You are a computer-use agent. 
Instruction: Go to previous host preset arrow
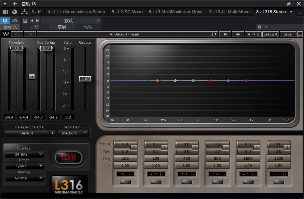[x=32, y=20]
